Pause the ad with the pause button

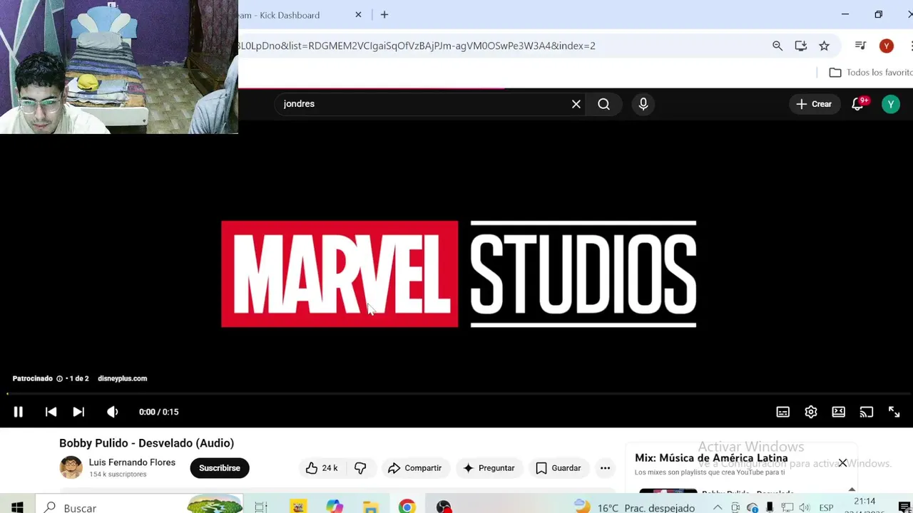(x=19, y=412)
